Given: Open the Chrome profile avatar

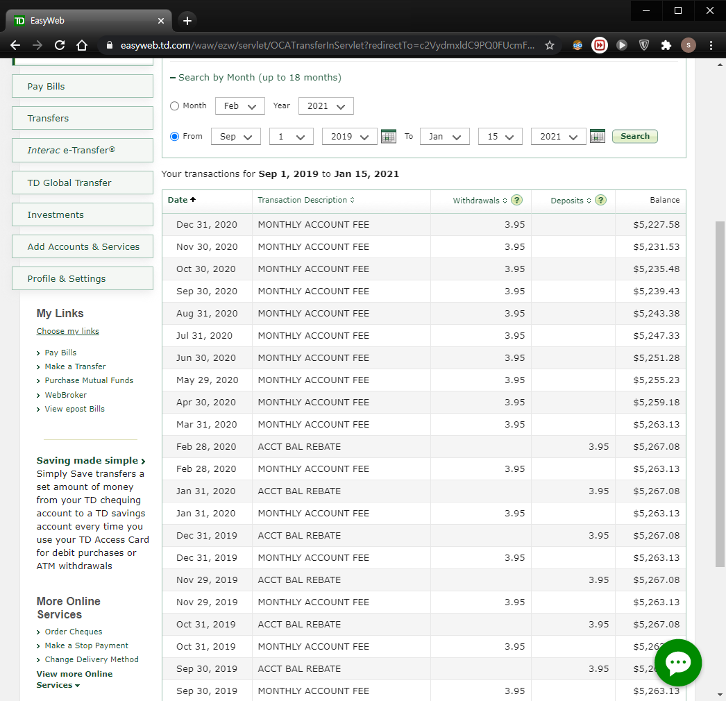Looking at the screenshot, I should tap(689, 45).
